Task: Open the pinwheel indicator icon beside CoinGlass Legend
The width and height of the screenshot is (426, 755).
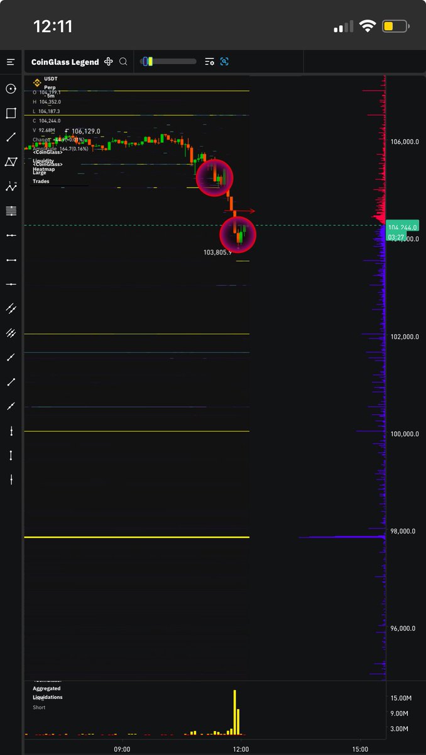Action: 109,62
